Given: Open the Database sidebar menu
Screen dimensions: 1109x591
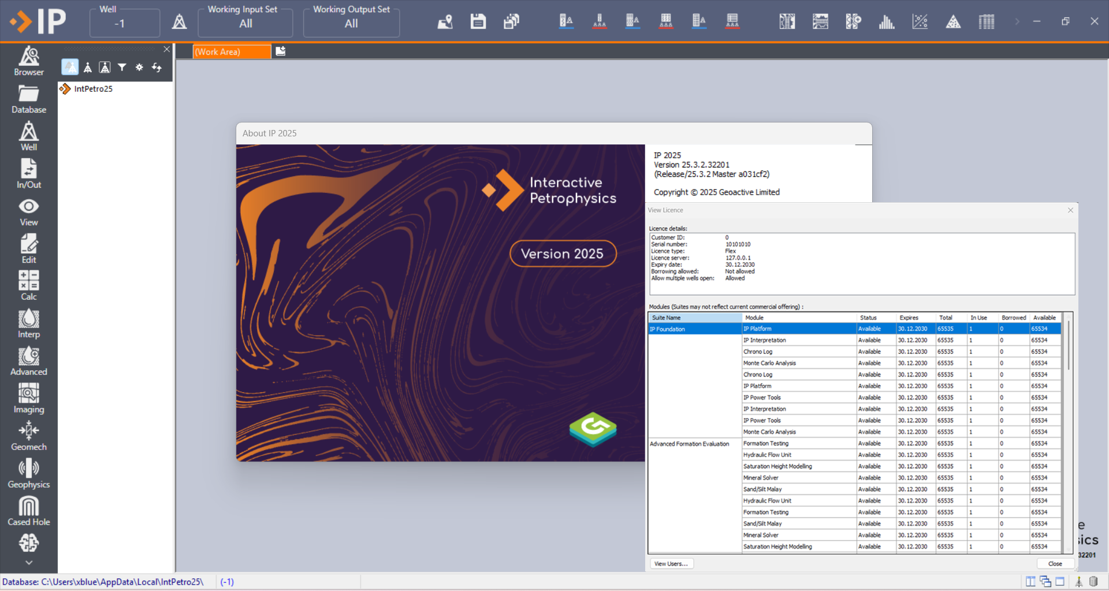Looking at the screenshot, I should pyautogui.click(x=29, y=99).
